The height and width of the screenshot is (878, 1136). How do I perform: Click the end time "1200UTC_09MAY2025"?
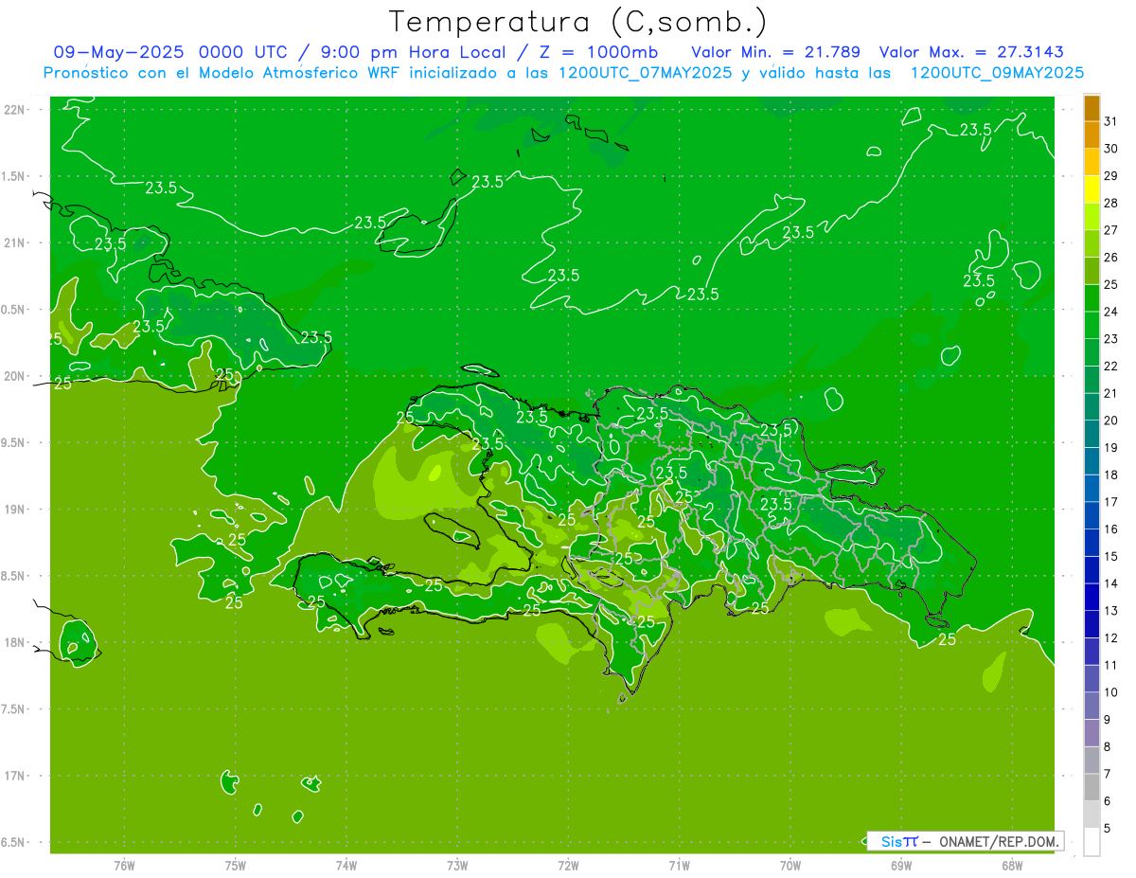pos(997,72)
